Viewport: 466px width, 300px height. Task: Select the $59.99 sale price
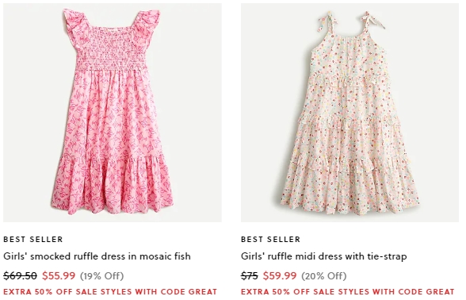[x=280, y=275]
